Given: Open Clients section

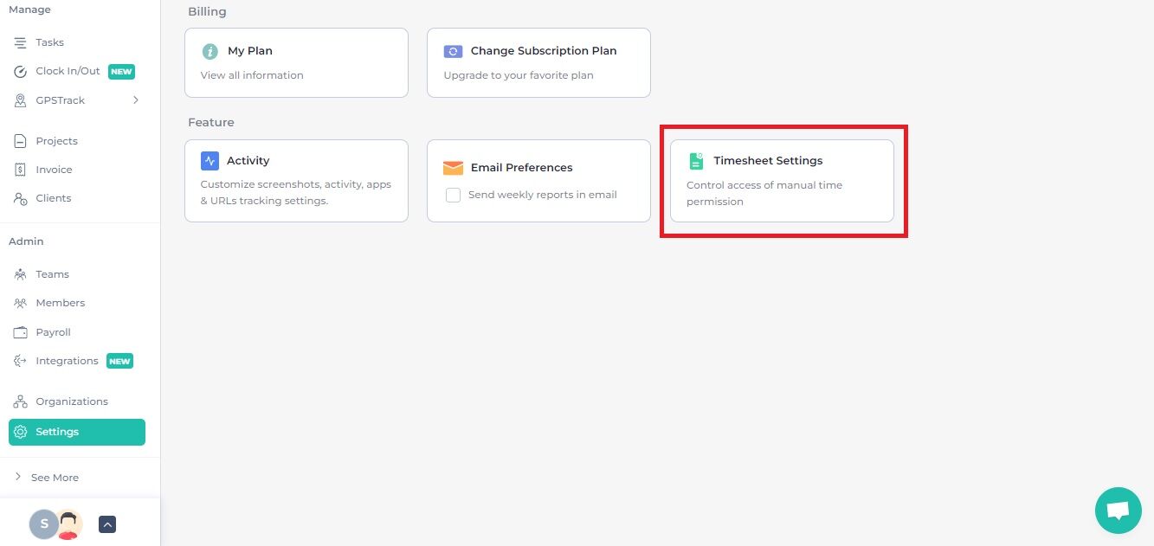Looking at the screenshot, I should (53, 198).
